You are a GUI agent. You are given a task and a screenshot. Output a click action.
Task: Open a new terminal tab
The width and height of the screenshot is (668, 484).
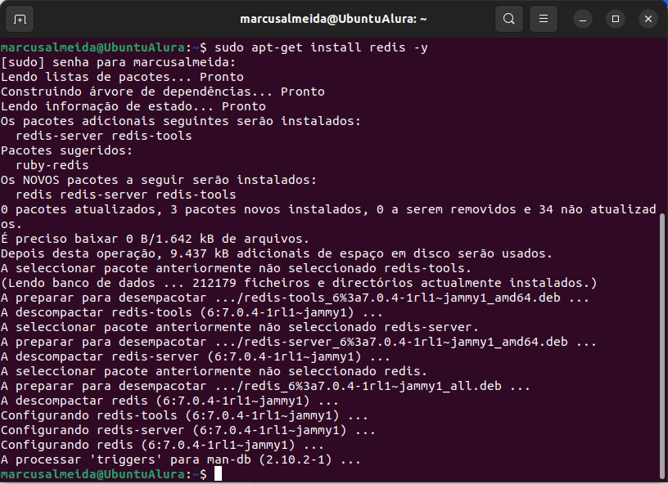point(20,19)
